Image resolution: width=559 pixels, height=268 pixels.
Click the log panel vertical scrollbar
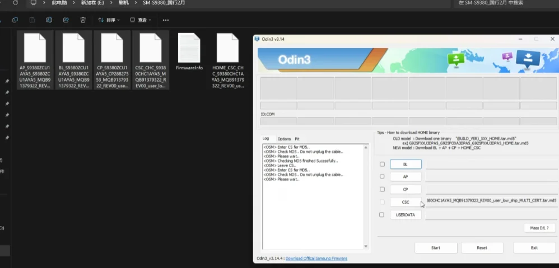click(x=366, y=197)
